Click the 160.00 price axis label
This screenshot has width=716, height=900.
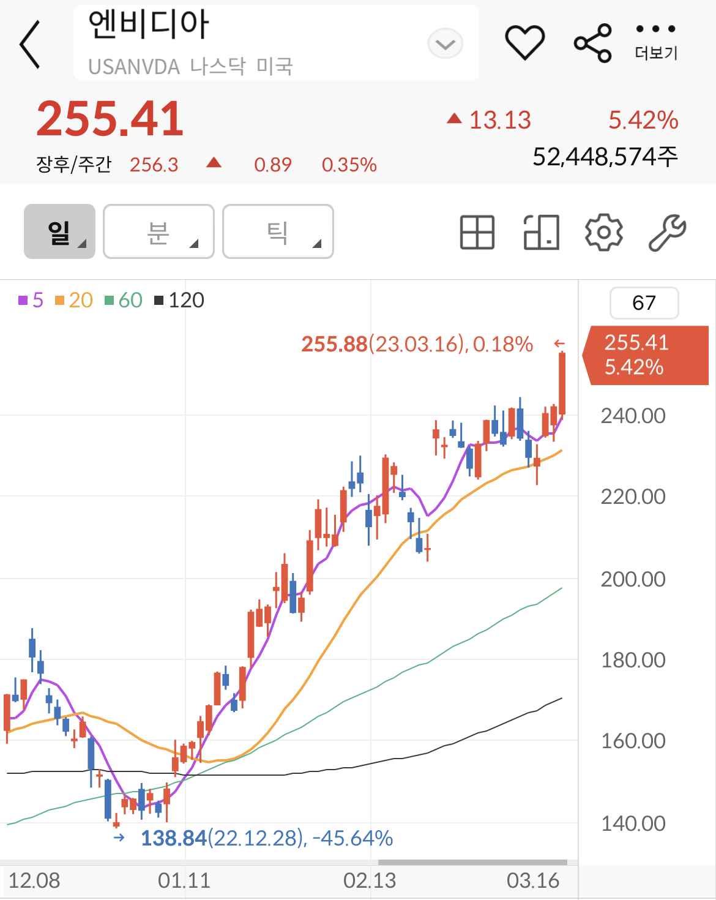(633, 741)
